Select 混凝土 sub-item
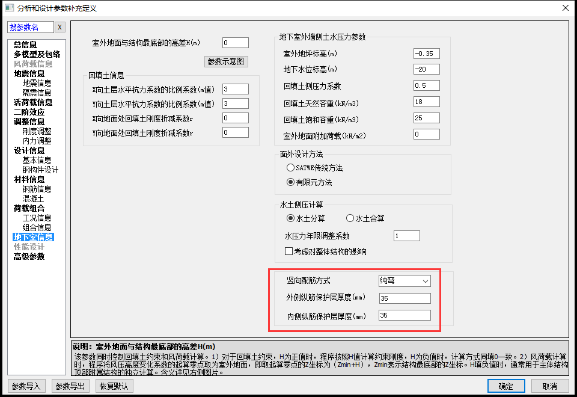This screenshot has width=577, height=397. point(33,198)
